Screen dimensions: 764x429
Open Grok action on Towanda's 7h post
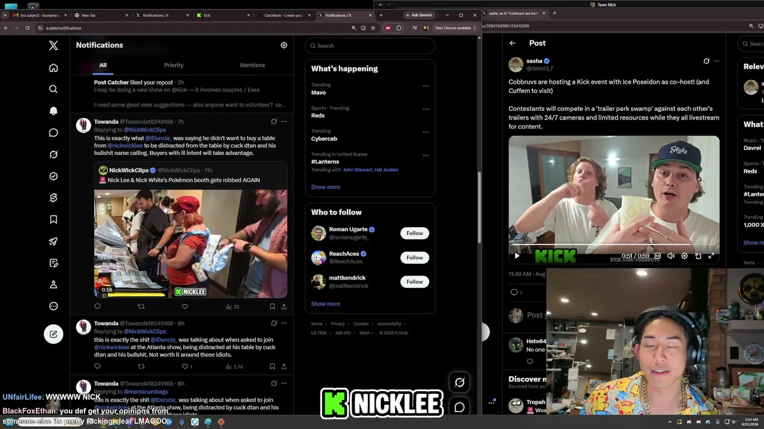[274, 122]
